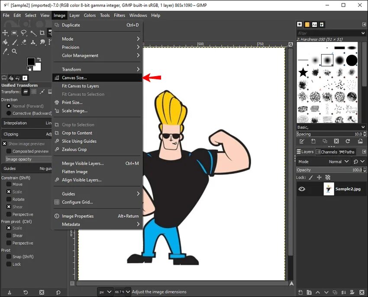Select the Clone stamp tool

pos(33,42)
